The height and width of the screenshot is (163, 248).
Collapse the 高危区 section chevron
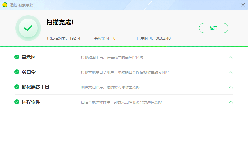(x=231, y=57)
